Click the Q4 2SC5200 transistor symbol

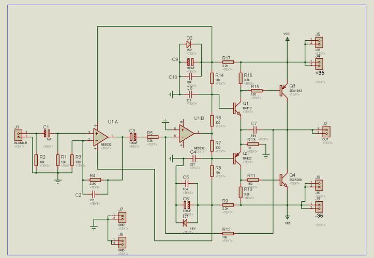pos(283,180)
